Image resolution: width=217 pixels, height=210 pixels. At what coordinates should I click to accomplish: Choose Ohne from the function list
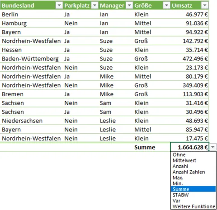193,155
